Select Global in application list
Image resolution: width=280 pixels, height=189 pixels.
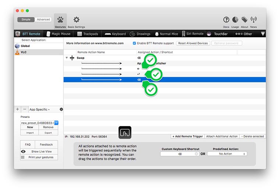tap(39, 46)
